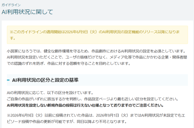Click the line starting ご自身の作品がいずれに該当するか
The height and width of the screenshot is (128, 194).
pos(92,99)
